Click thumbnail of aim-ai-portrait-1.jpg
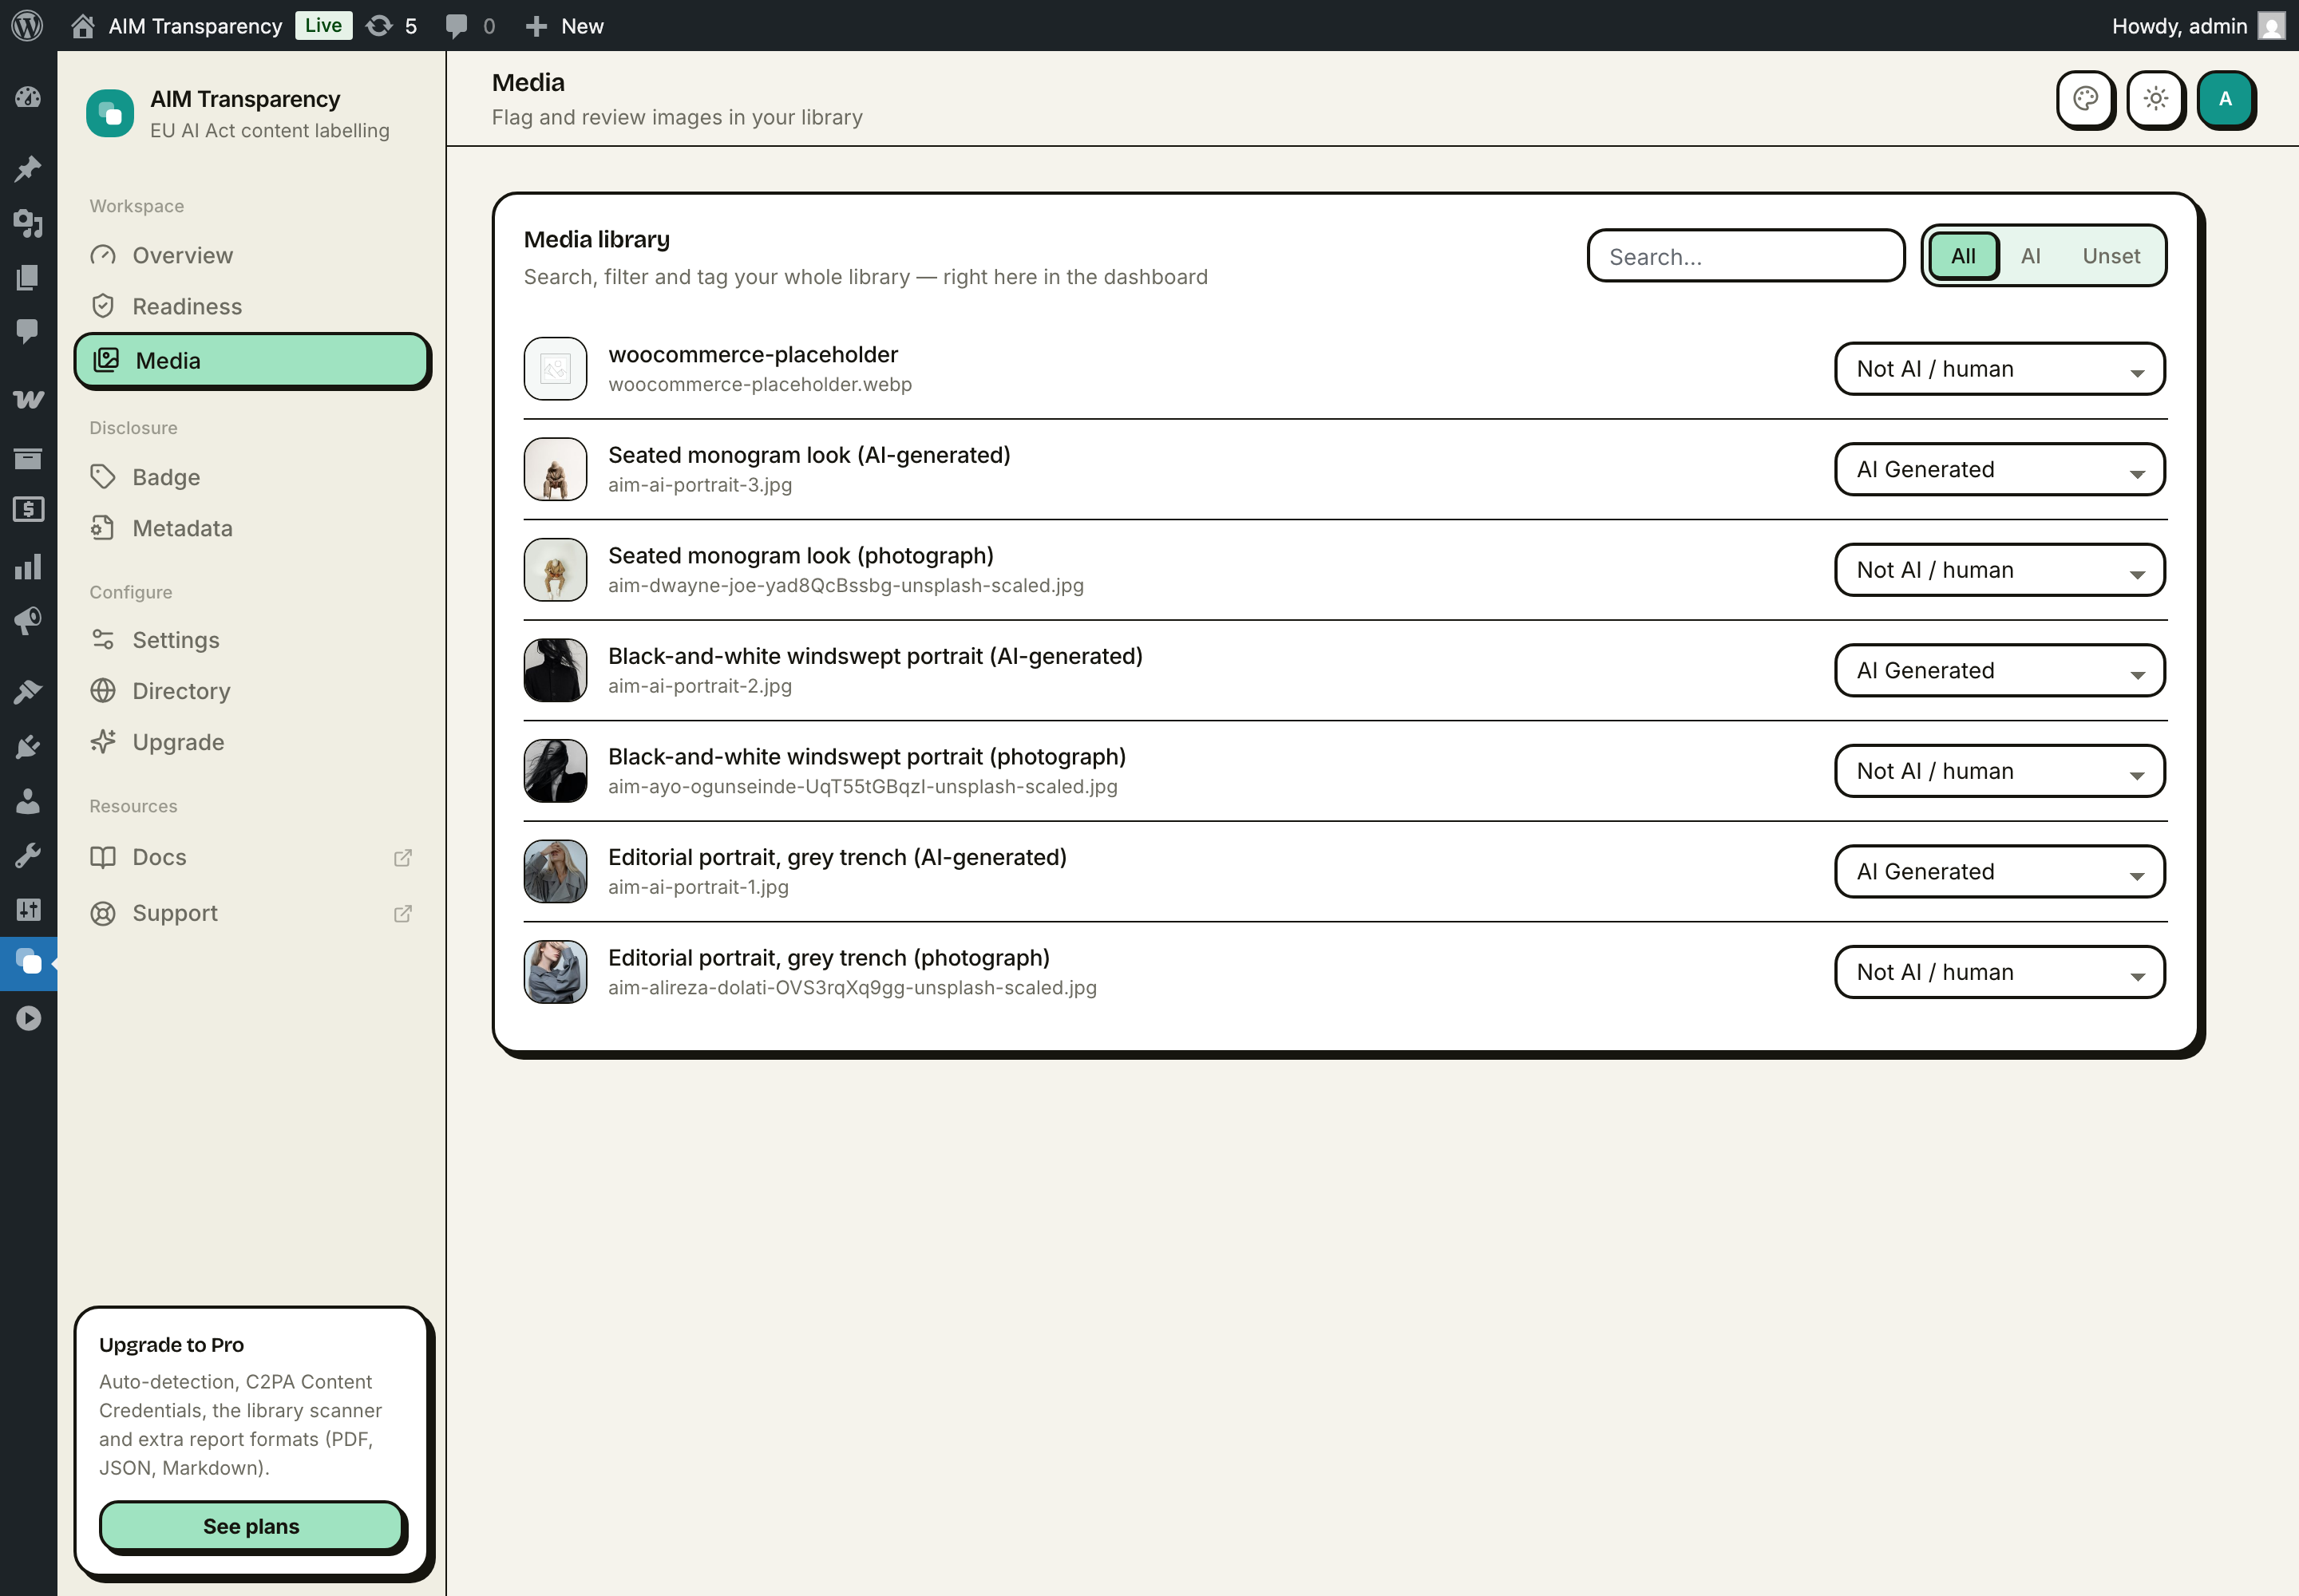The image size is (2299, 1596). [556, 872]
